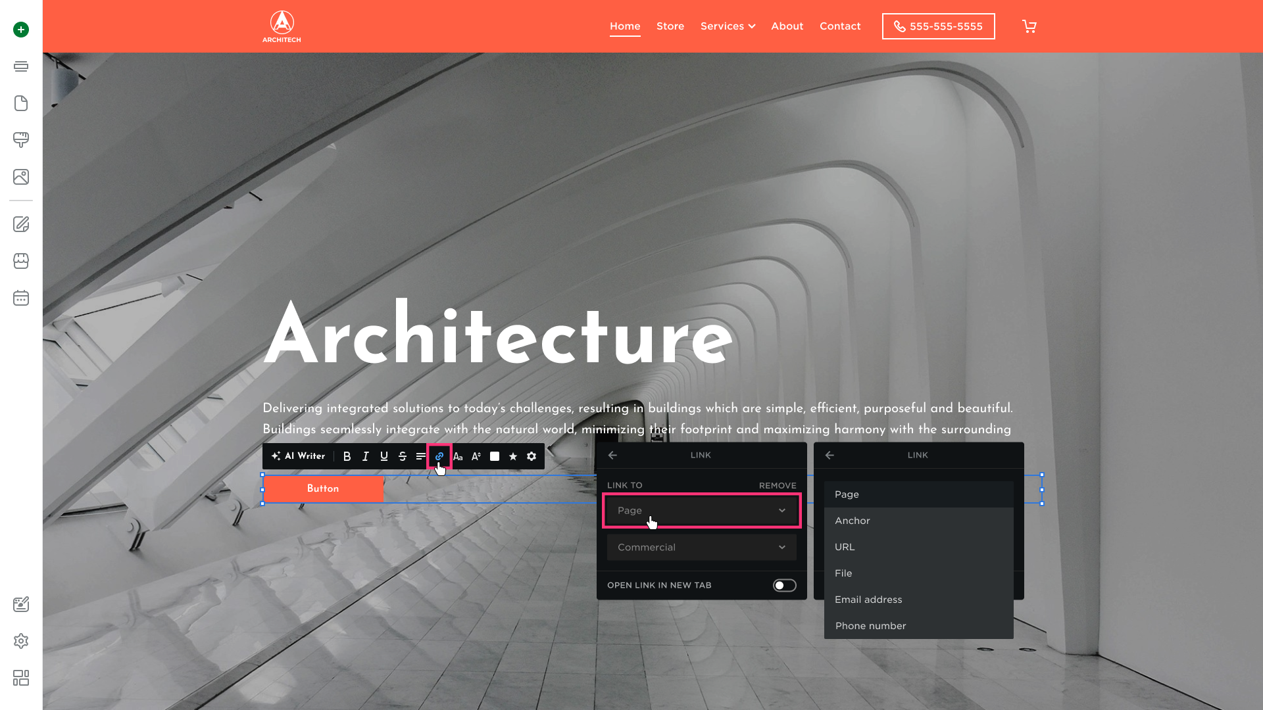
Task: Click the link icon in text toolbar
Action: coord(439,456)
